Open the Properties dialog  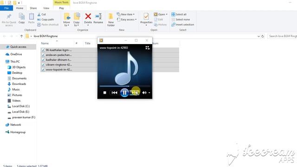(146, 19)
